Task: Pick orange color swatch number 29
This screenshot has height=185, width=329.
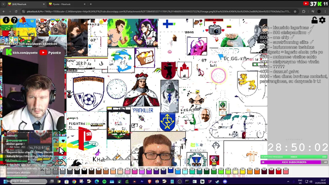Action: coord(257,171)
